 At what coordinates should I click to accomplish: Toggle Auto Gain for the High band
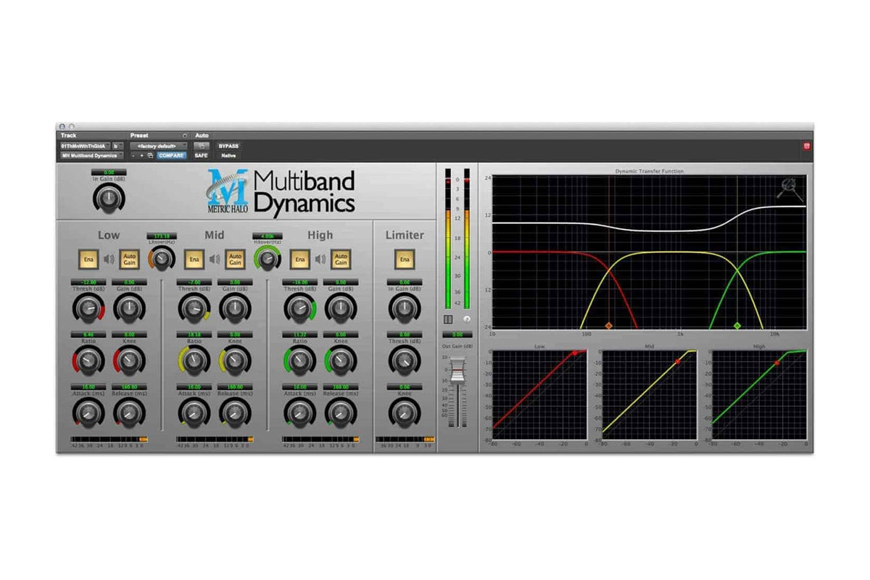pyautogui.click(x=341, y=259)
